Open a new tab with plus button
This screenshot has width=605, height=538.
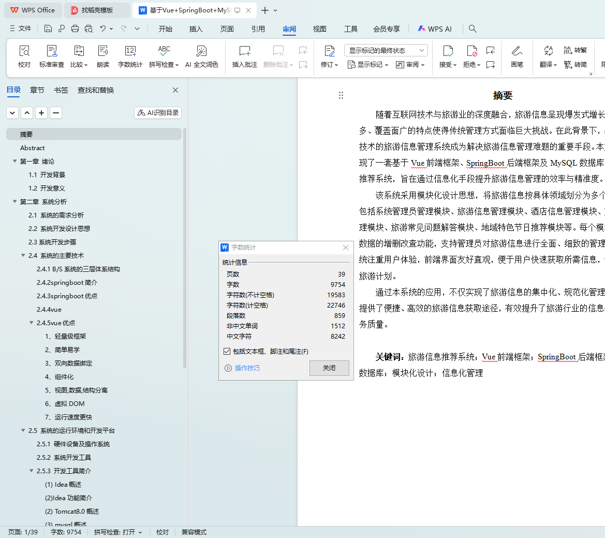[x=264, y=10]
